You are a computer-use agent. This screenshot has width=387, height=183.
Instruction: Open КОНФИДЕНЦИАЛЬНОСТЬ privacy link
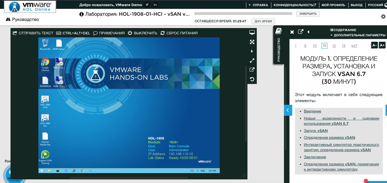(x=295, y=5)
